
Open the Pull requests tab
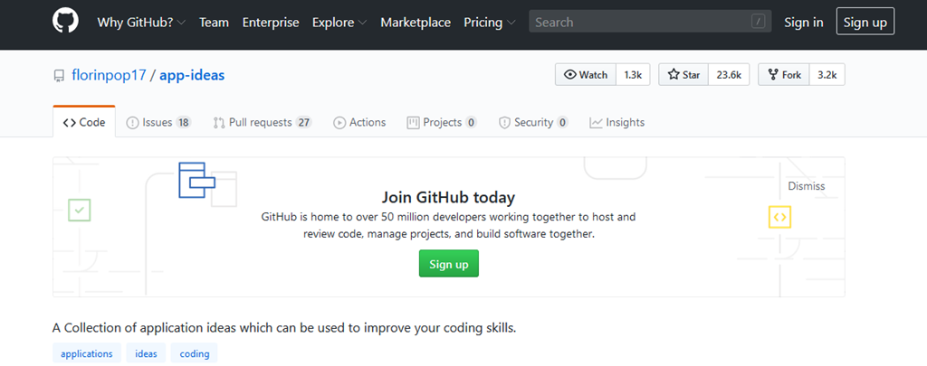coord(263,123)
